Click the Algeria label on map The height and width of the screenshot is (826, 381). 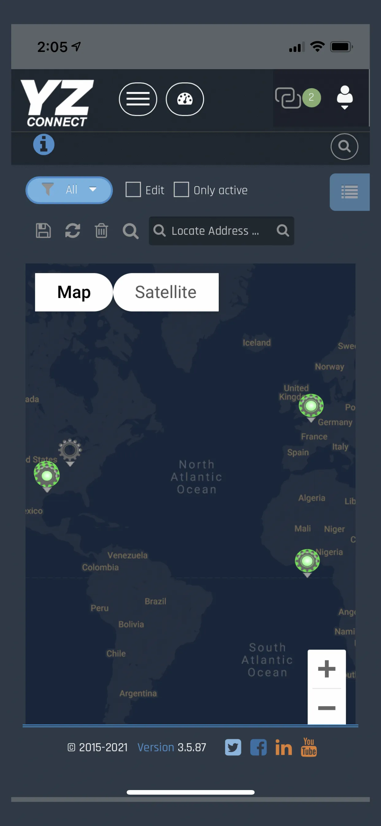pos(312,498)
